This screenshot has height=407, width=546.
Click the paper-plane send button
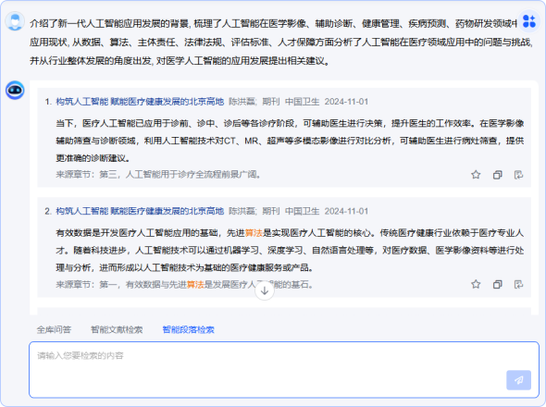pyautogui.click(x=518, y=380)
